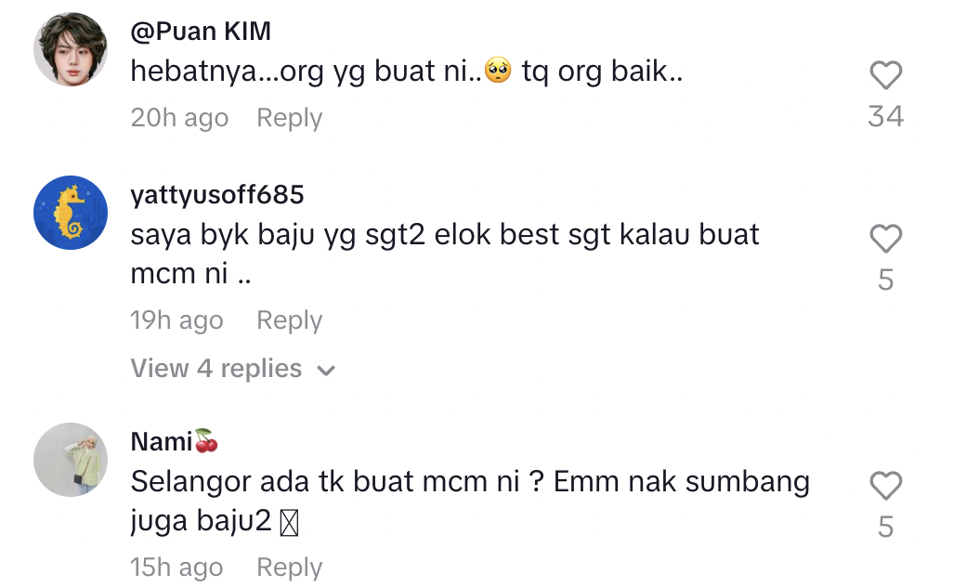Click the like count on Nami's comment
The width and height of the screenshot is (953, 587).
point(885,527)
